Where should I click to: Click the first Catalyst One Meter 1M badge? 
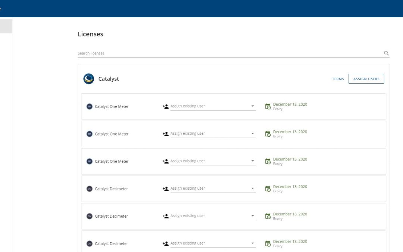tap(90, 106)
